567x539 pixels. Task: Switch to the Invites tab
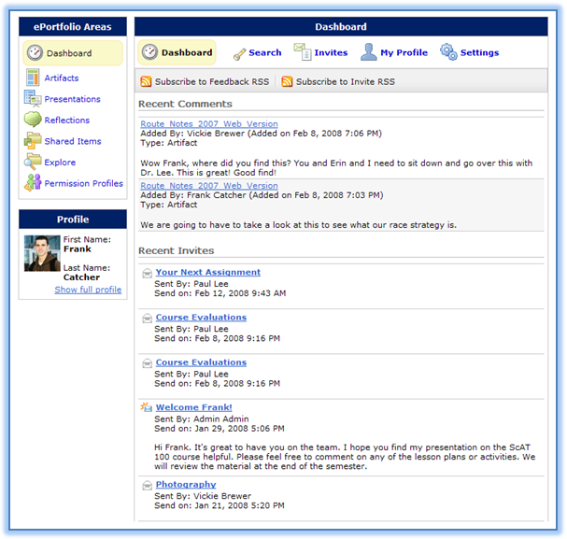[320, 52]
